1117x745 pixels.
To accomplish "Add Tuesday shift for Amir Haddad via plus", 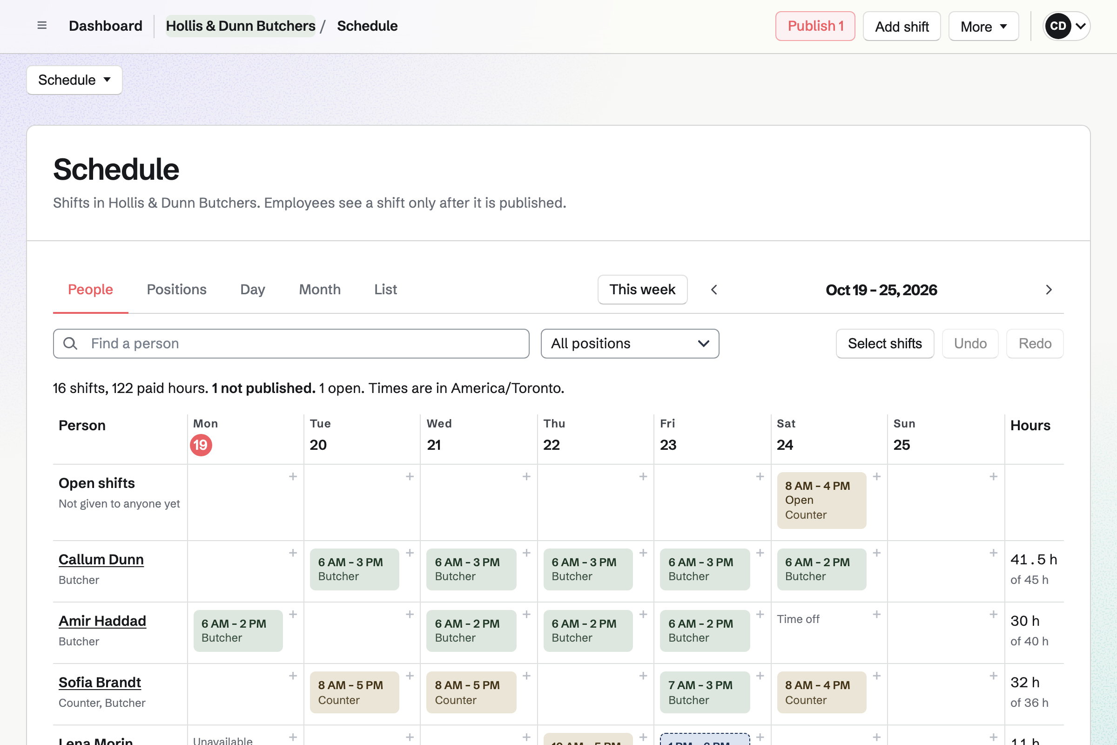I will [410, 614].
